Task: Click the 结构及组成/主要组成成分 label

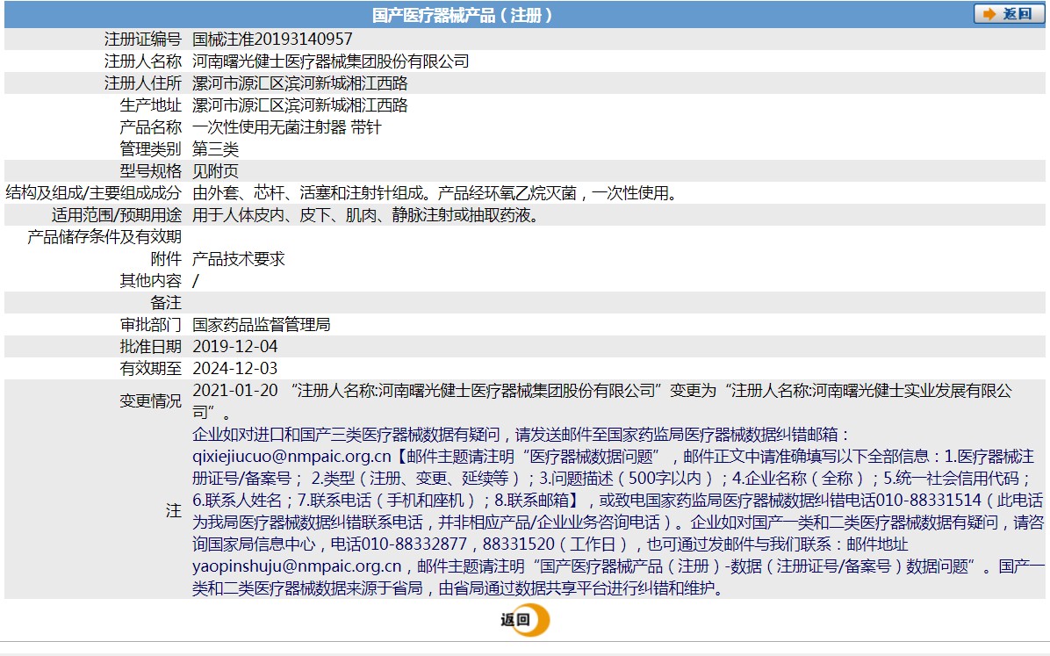Action: point(94,193)
